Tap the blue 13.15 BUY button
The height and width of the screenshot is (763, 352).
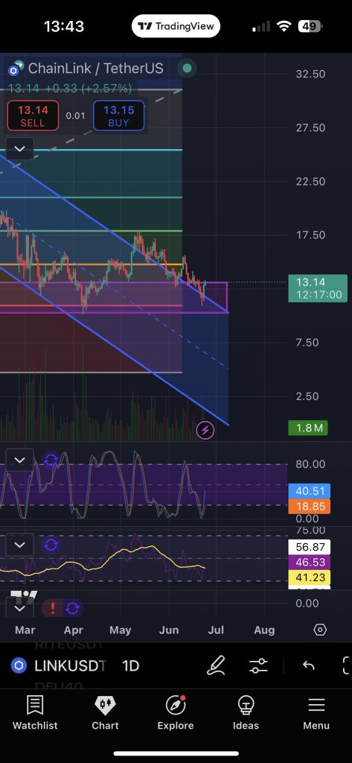pyautogui.click(x=118, y=115)
